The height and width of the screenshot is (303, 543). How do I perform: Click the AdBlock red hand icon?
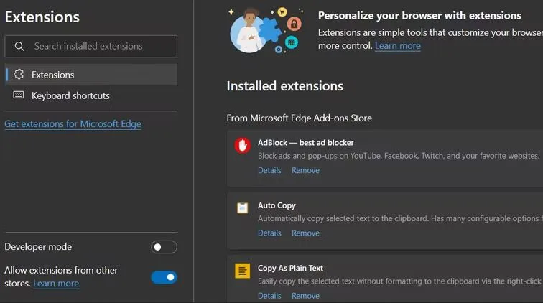pos(243,146)
